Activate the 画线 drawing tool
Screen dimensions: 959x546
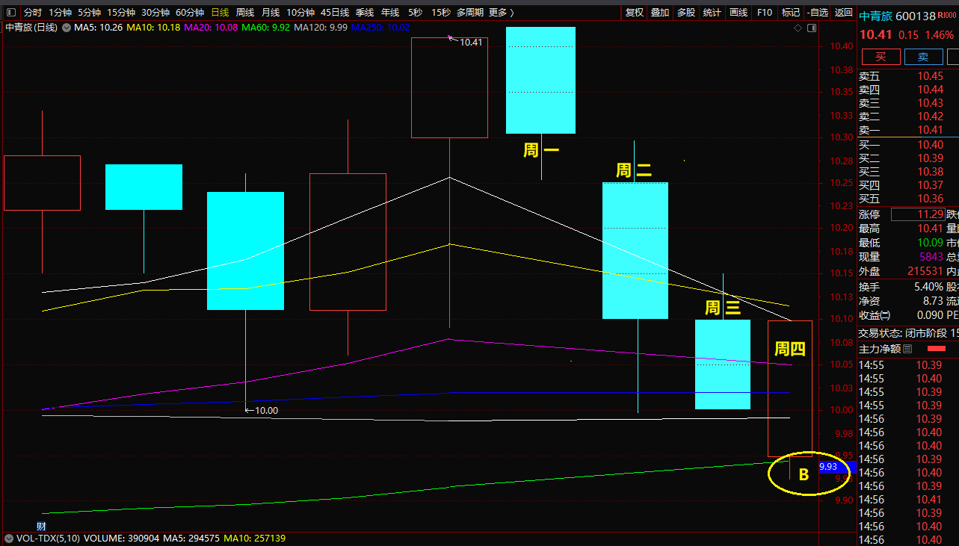point(738,13)
